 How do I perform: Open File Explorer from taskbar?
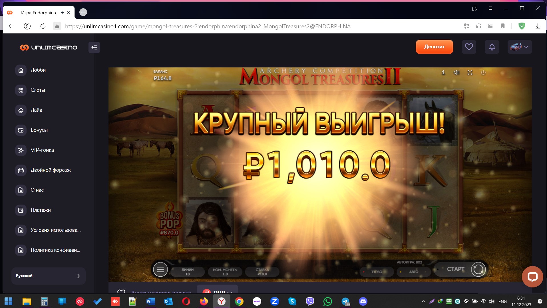coord(27,301)
